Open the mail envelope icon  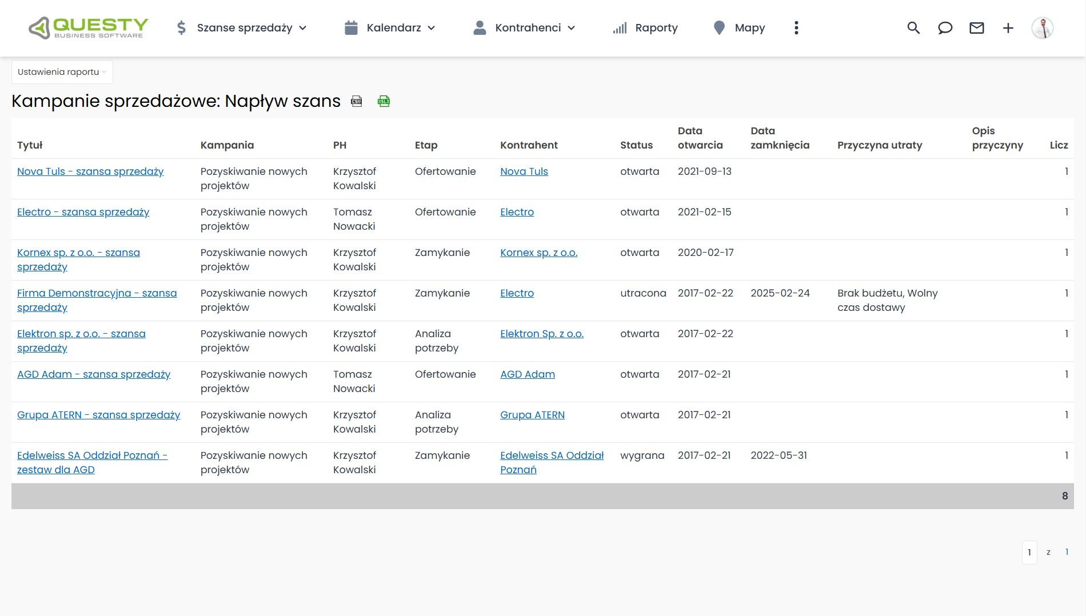pos(976,28)
